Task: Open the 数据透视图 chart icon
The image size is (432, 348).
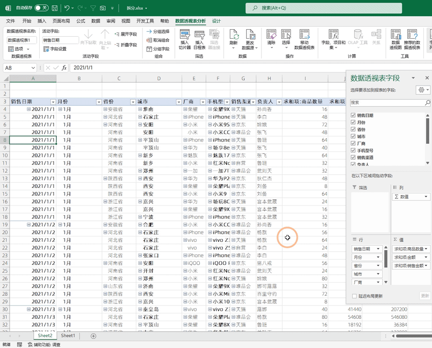Action: pyautogui.click(x=396, y=35)
